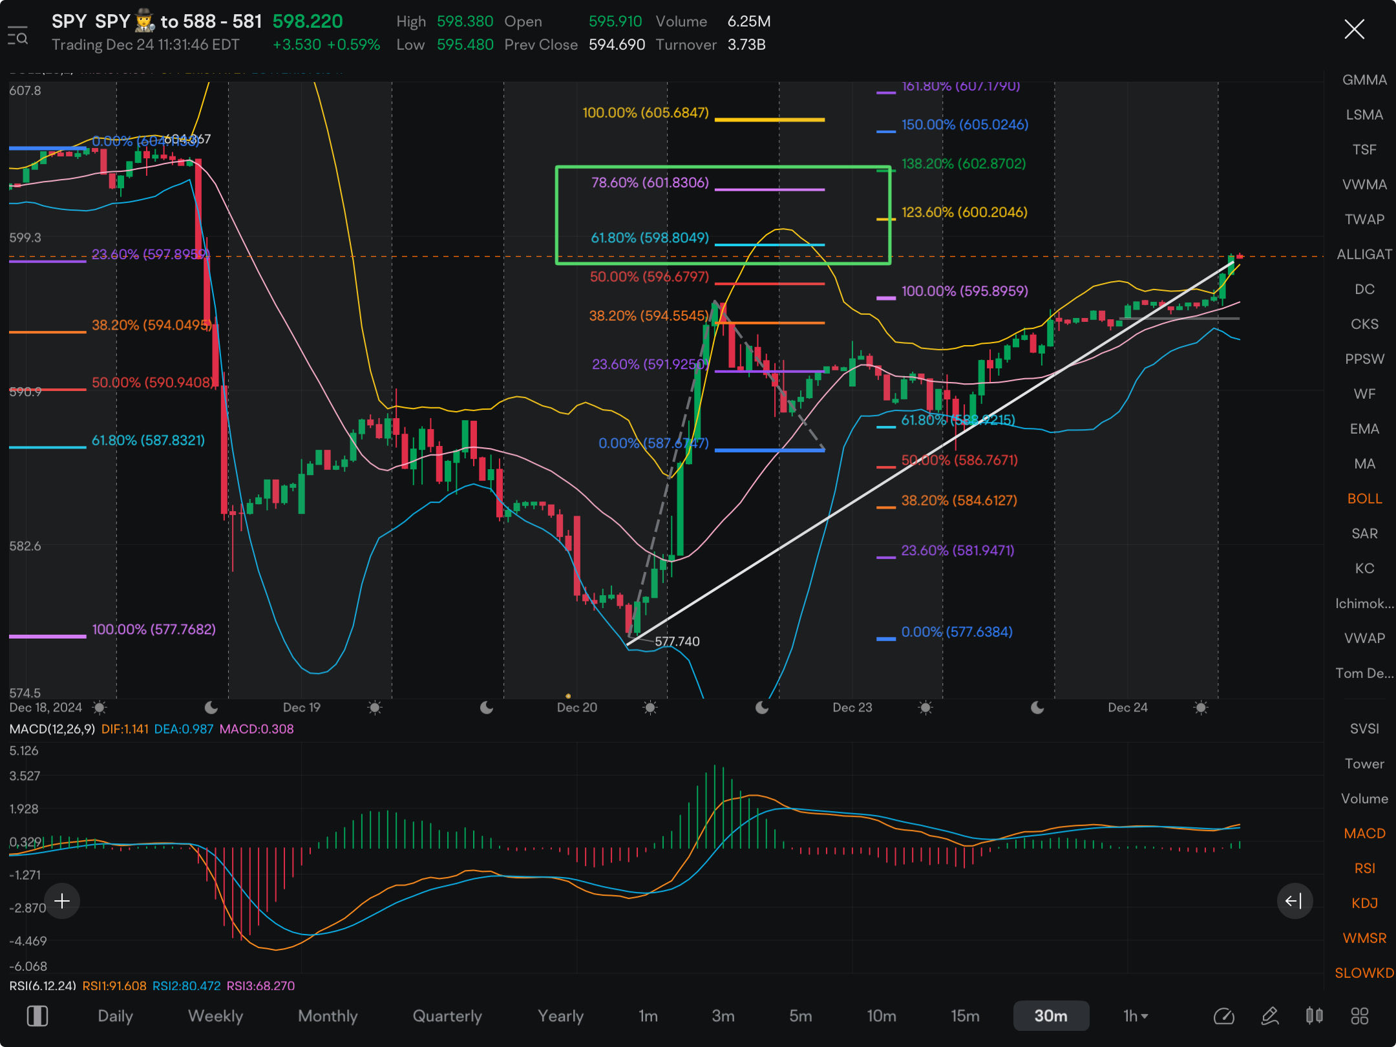Enable the SAR indicator

[1364, 533]
